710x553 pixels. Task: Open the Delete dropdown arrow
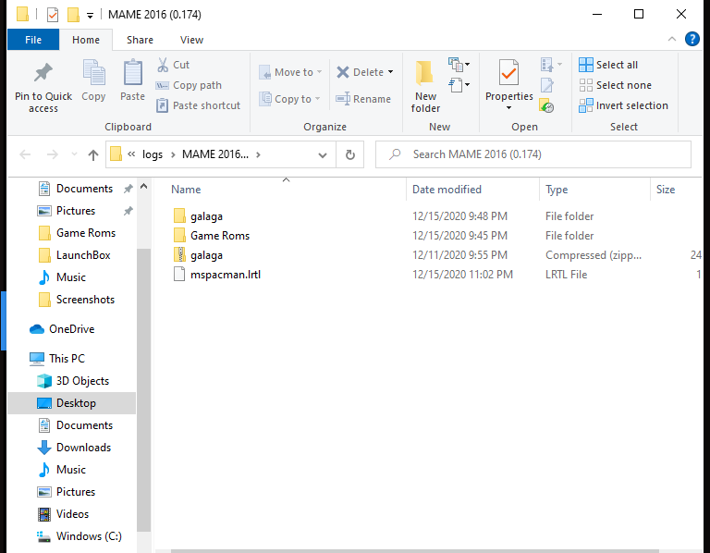point(390,72)
